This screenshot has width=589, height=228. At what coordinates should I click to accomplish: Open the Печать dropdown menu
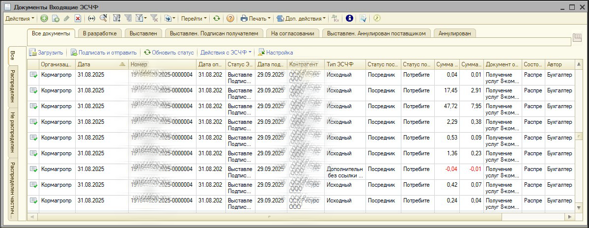tap(255, 19)
